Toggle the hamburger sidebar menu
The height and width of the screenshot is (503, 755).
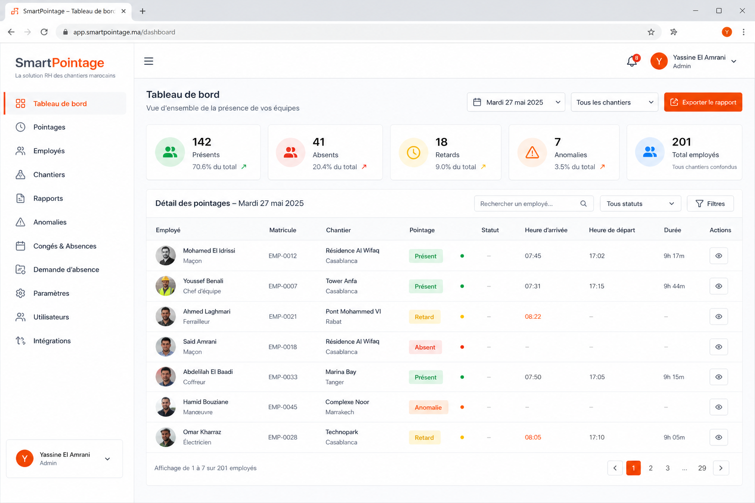148,61
